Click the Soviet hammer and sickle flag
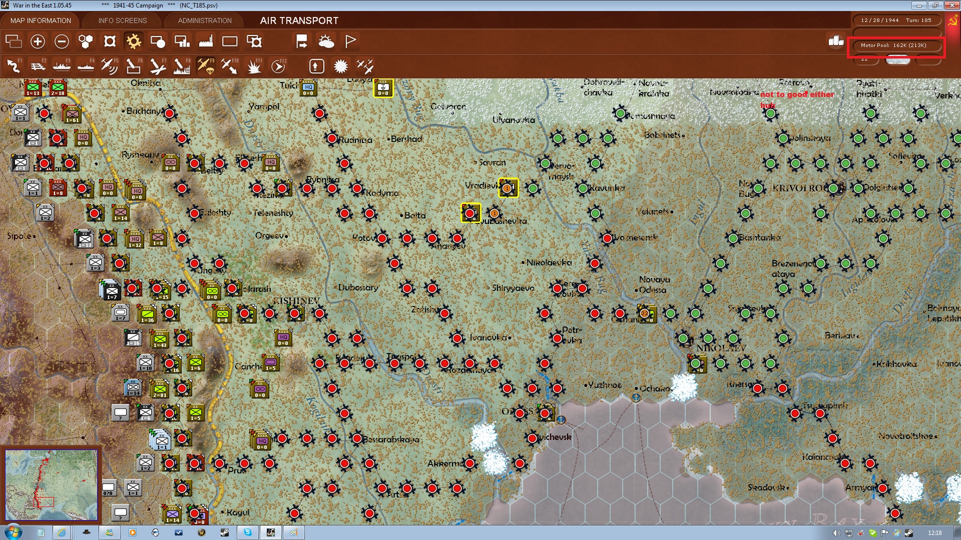This screenshot has height=540, width=961. [952, 21]
